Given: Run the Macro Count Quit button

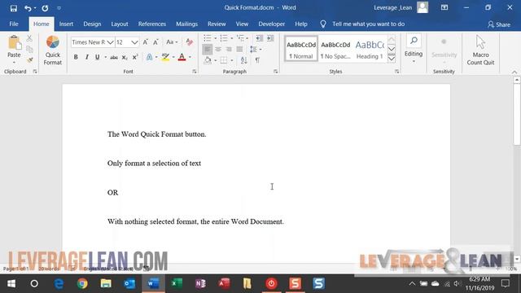Looking at the screenshot, I should coord(480,50).
